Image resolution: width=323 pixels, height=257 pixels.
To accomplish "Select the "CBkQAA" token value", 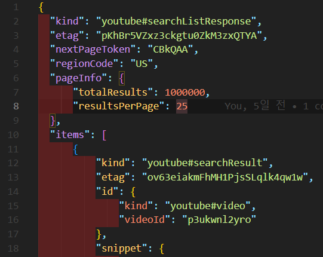I will pyautogui.click(x=171, y=50).
